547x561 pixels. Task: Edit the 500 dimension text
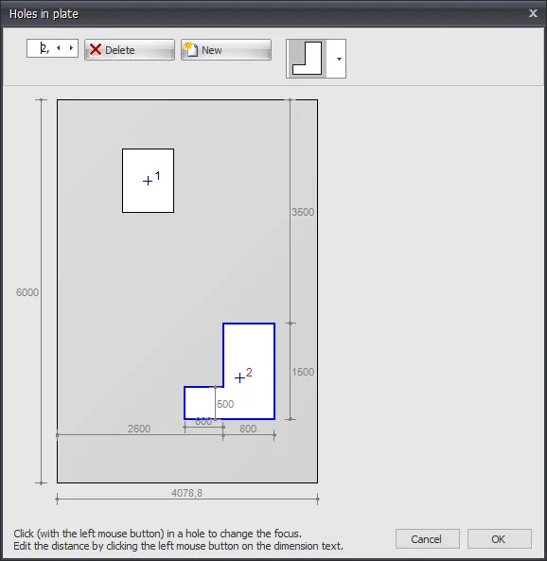coord(225,404)
